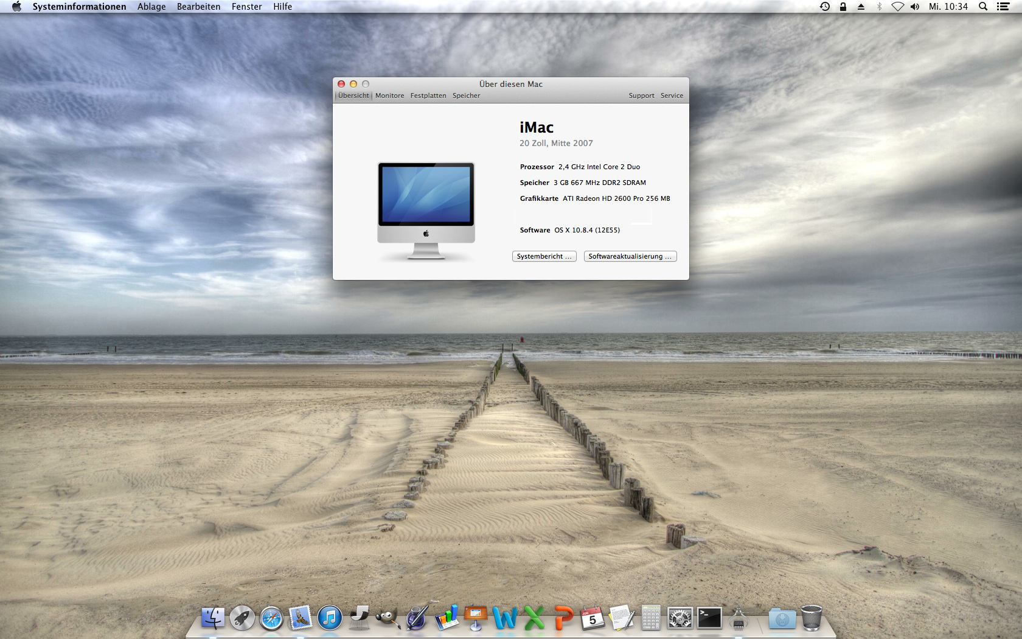This screenshot has height=639, width=1022.
Task: Click System Information chip icon in Dock
Action: pyautogui.click(x=739, y=618)
